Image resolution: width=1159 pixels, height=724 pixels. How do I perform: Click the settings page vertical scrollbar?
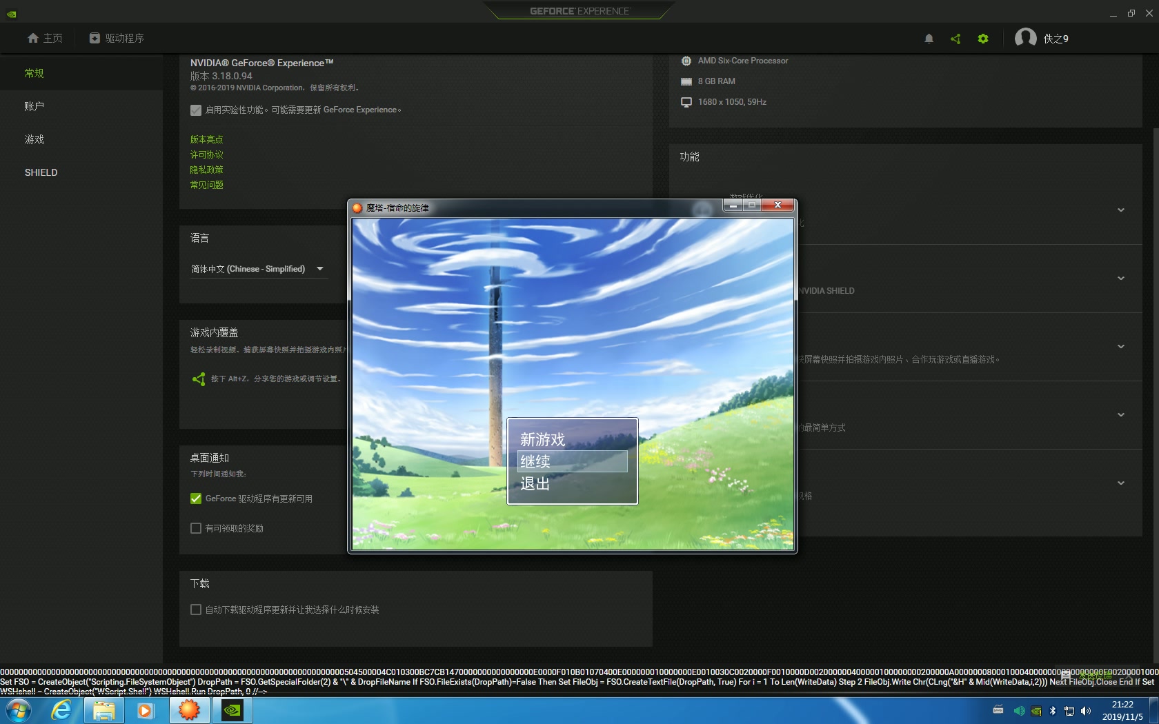pos(1156,394)
